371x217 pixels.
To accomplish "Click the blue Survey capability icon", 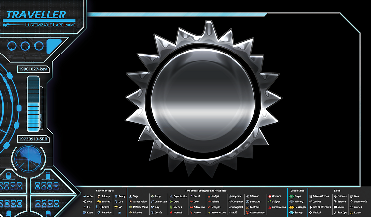I will 291,212.
